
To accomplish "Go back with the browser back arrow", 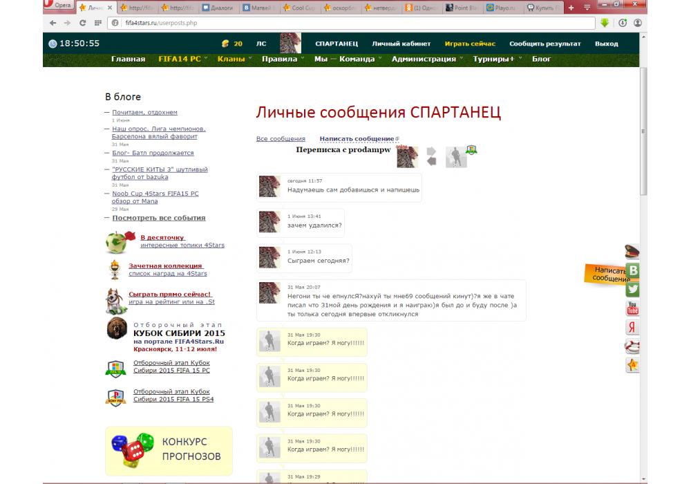I will coord(53,23).
